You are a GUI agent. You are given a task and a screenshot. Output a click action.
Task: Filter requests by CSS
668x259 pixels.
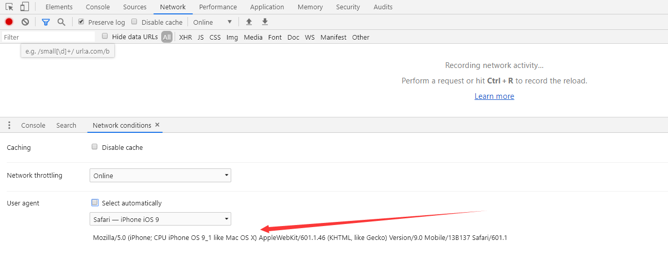click(215, 37)
